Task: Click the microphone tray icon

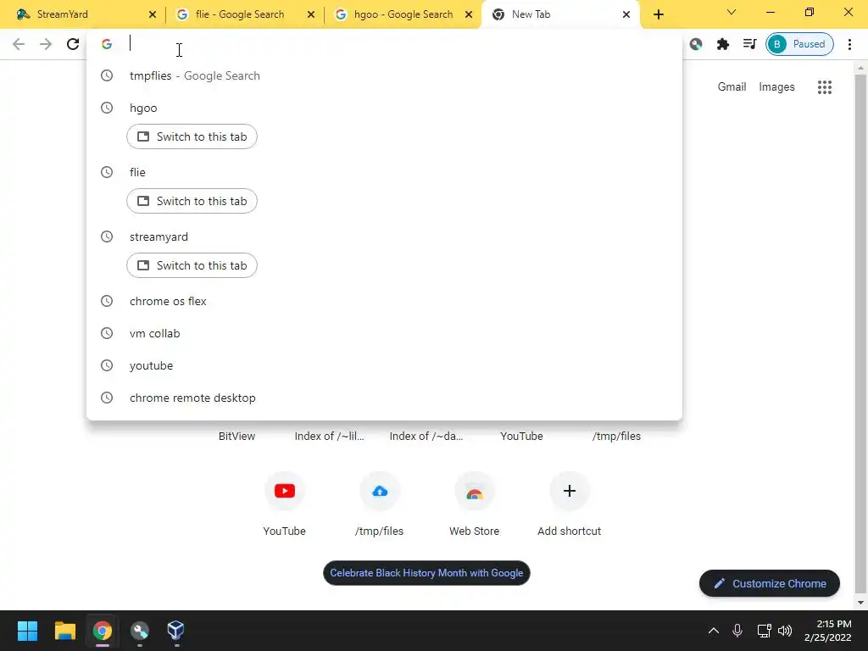Action: click(x=737, y=631)
